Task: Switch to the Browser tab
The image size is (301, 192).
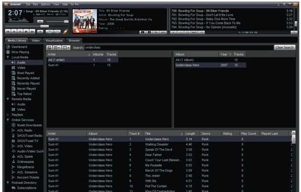Action: (74, 40)
